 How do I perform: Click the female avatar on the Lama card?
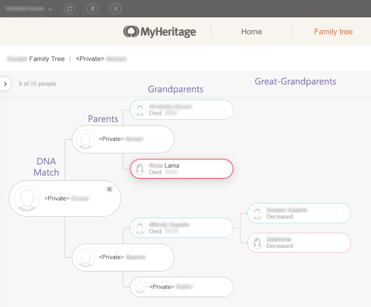tap(140, 169)
